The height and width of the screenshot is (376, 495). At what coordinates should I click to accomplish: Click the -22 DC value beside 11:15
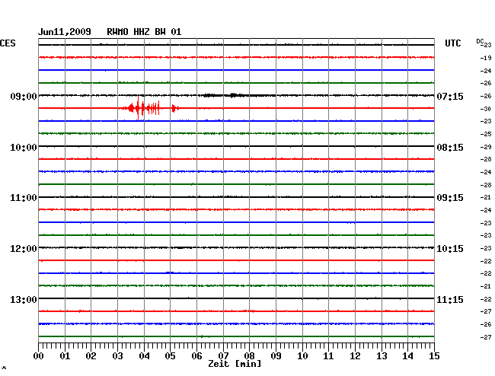click(486, 299)
